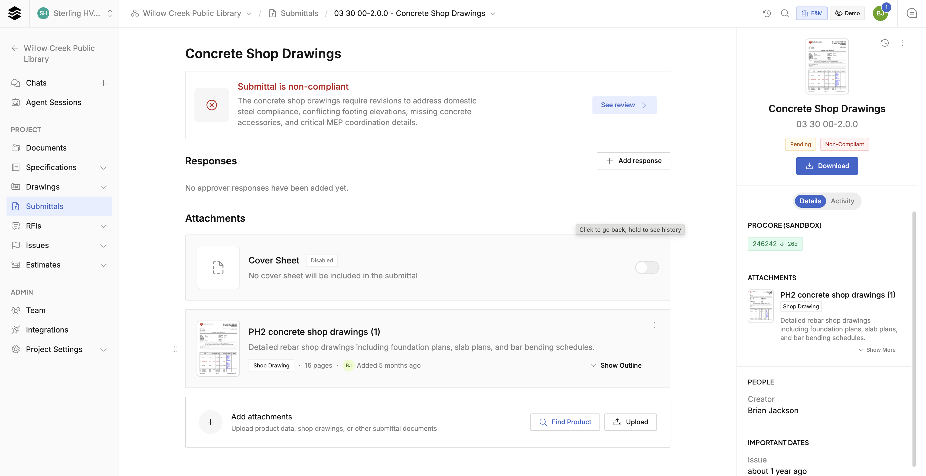Add a new chat with the plus icon

pyautogui.click(x=103, y=83)
